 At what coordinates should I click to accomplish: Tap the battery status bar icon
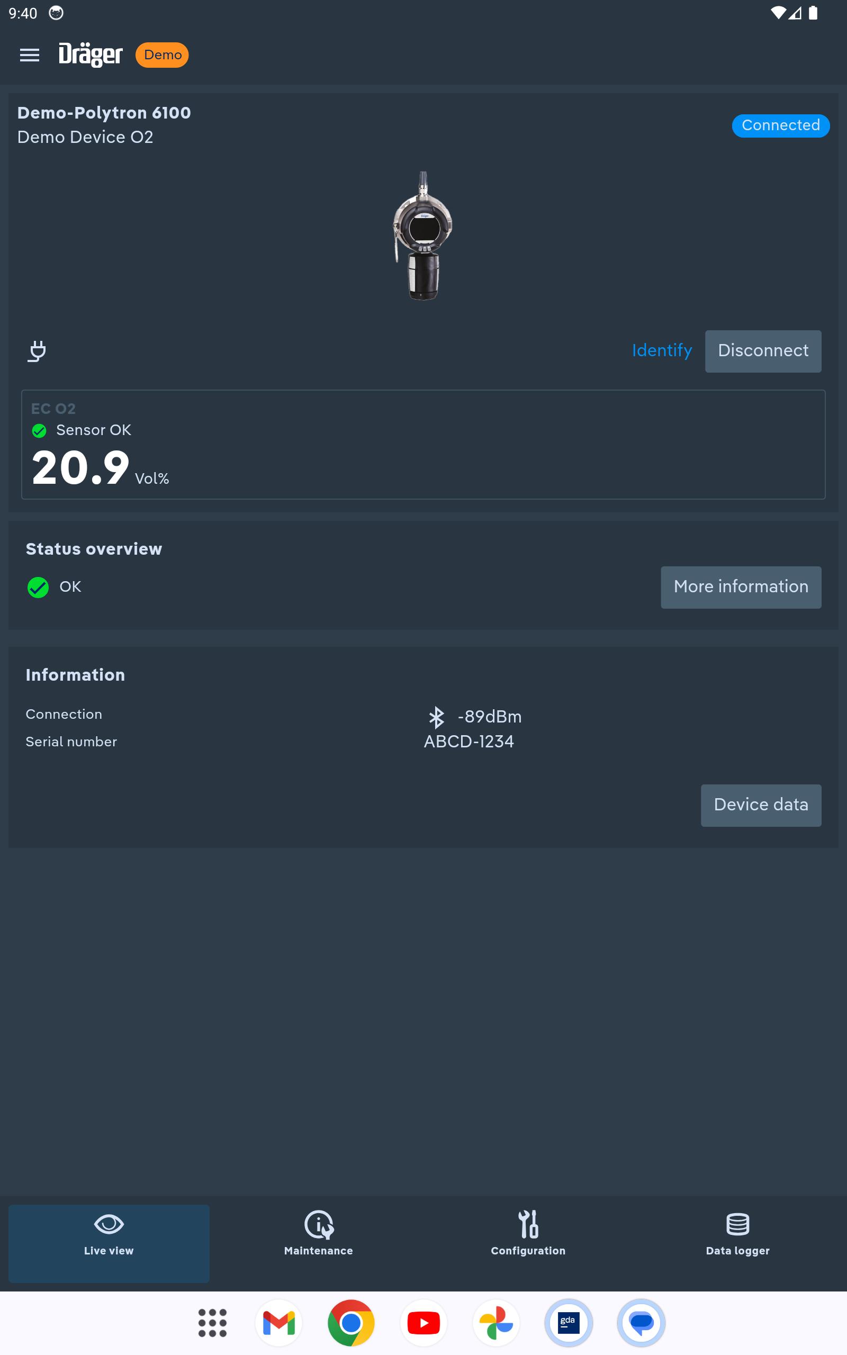coord(813,13)
